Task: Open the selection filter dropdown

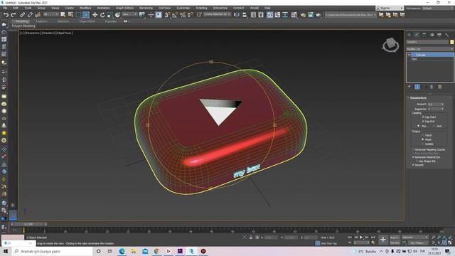Action: [x=50, y=14]
